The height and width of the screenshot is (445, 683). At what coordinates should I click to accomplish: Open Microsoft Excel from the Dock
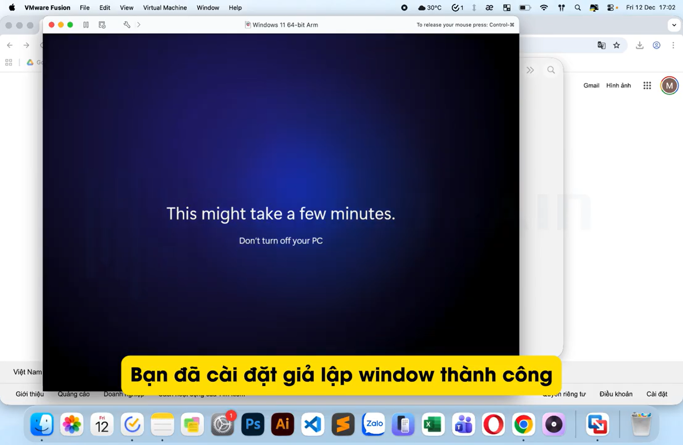point(433,424)
